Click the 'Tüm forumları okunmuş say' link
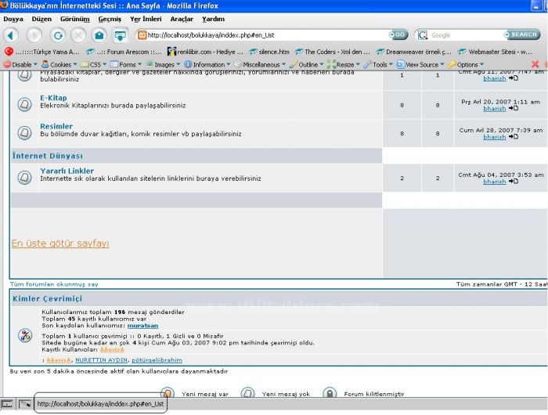Viewport: 548px width, 415px height. click(x=54, y=284)
